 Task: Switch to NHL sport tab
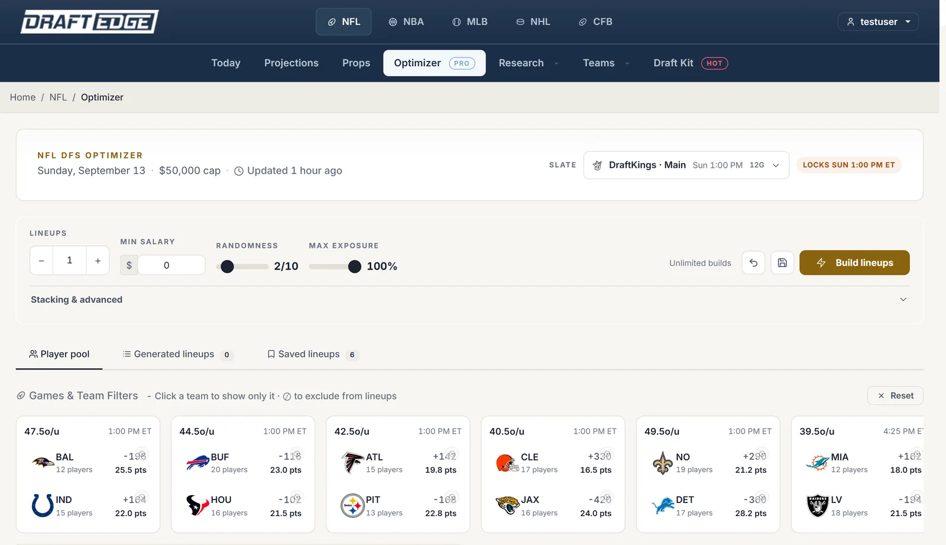[x=533, y=22]
